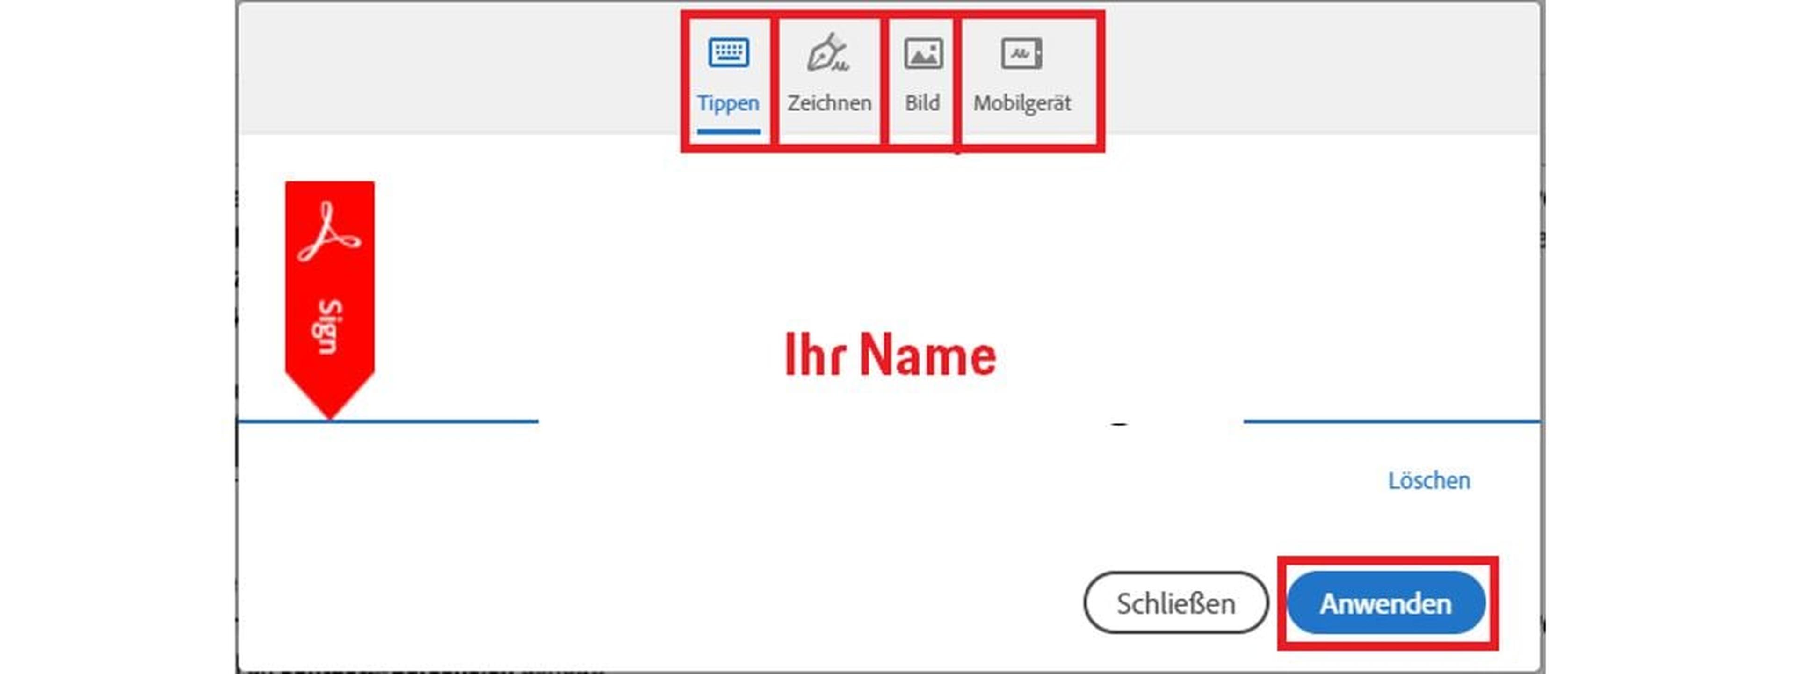Switch to the Mobilgerät tab label
The image size is (1796, 674).
tap(1021, 103)
